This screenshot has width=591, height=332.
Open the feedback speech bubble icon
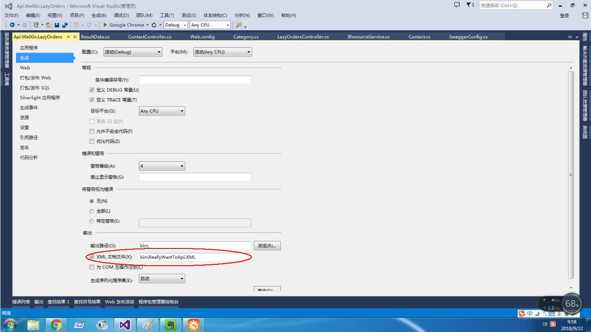[457, 5]
